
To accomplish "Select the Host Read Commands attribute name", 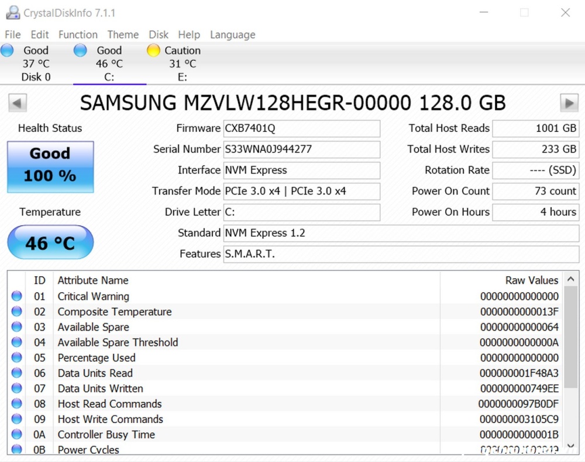I will click(110, 404).
